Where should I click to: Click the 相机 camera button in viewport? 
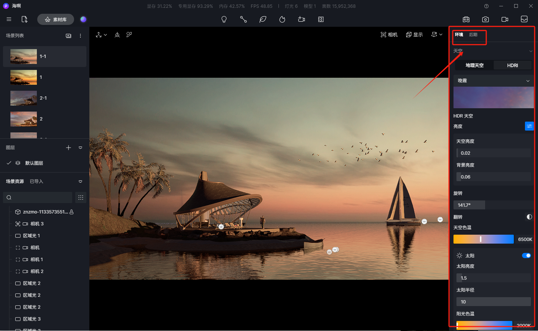click(x=389, y=35)
